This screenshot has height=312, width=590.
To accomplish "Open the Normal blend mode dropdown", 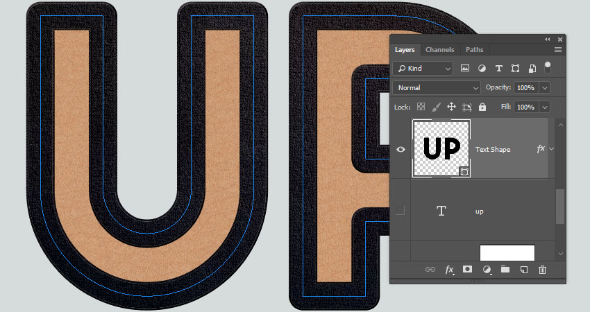I will pyautogui.click(x=437, y=87).
